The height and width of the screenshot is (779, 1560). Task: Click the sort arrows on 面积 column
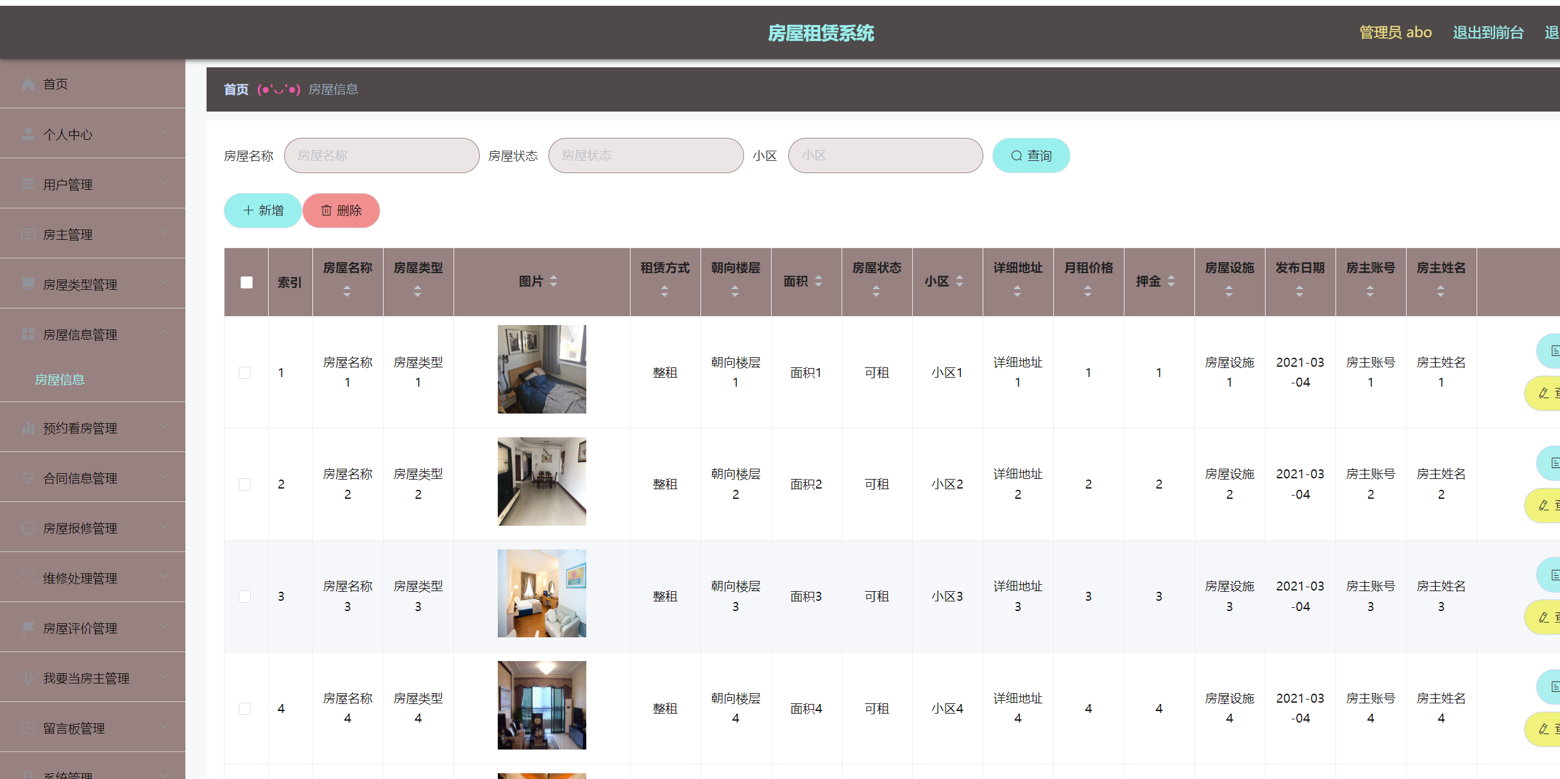818,281
